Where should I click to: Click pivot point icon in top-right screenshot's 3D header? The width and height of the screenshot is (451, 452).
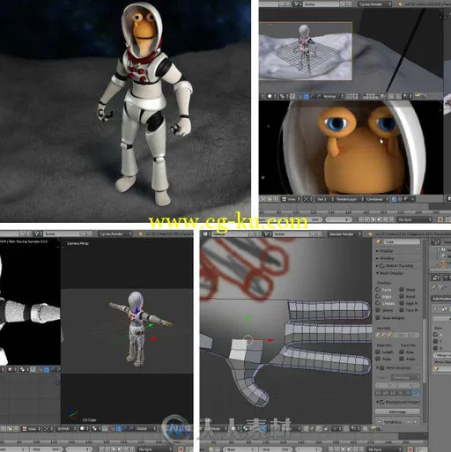point(282,96)
